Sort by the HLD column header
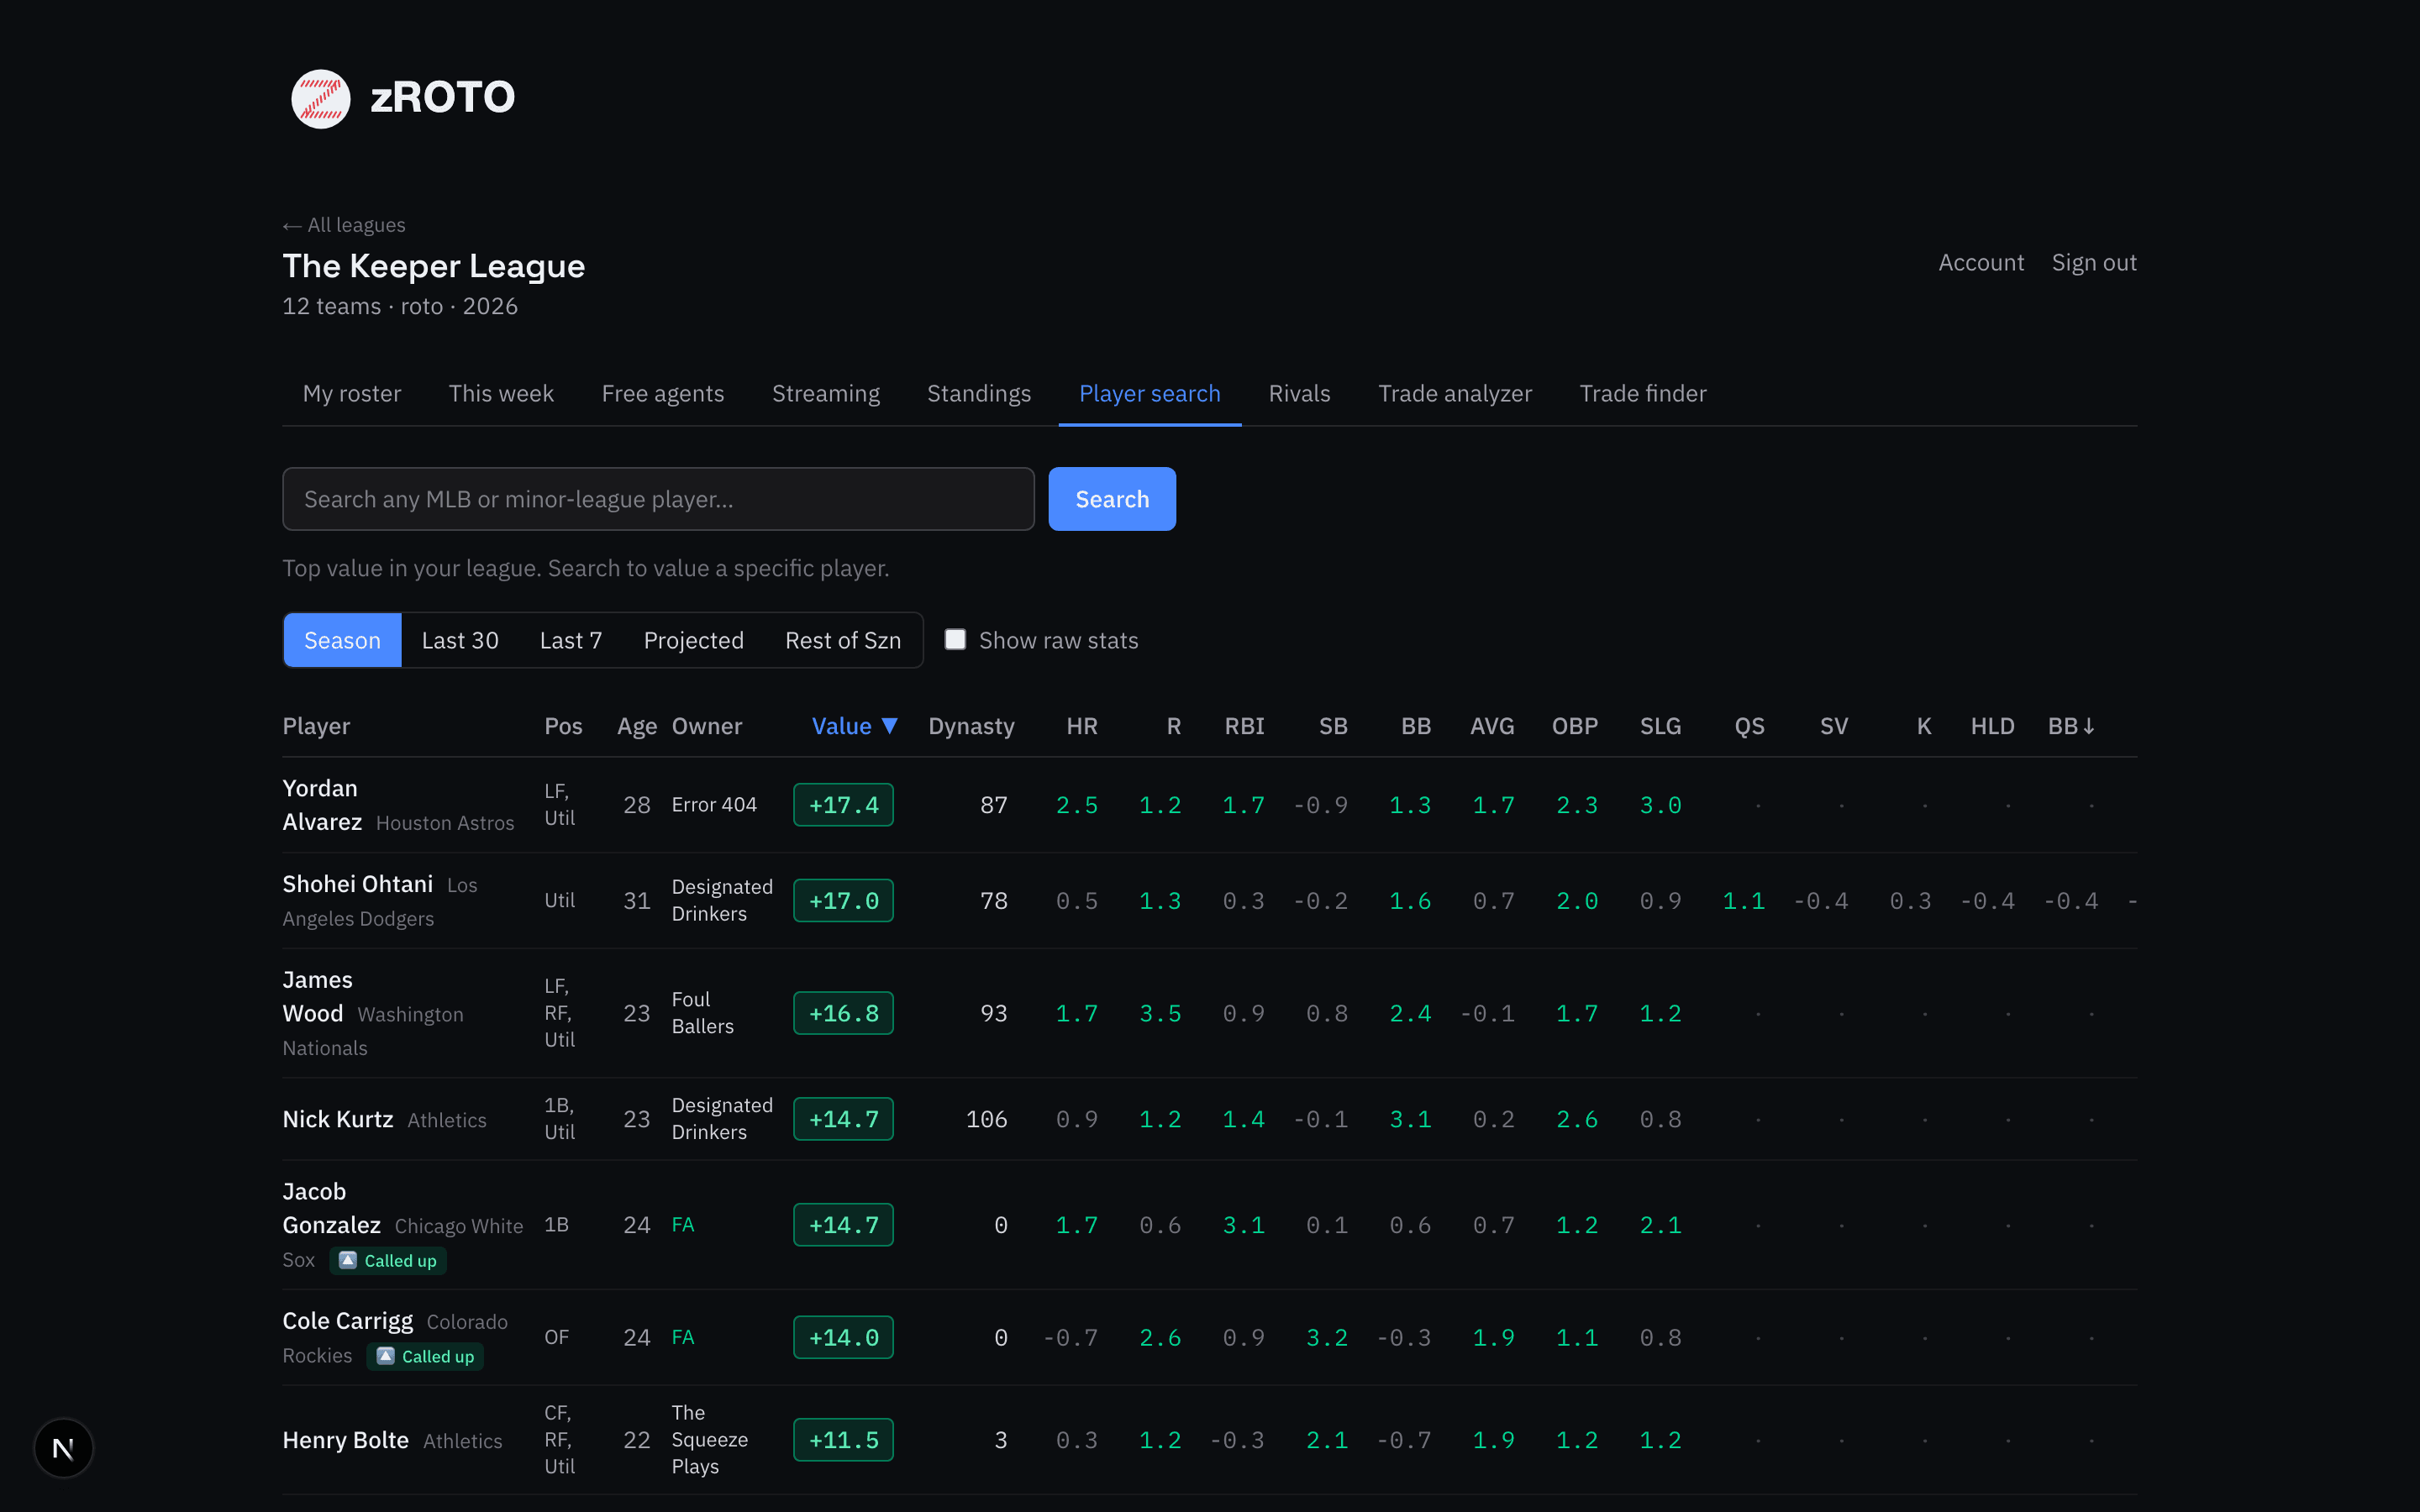 (x=1992, y=726)
